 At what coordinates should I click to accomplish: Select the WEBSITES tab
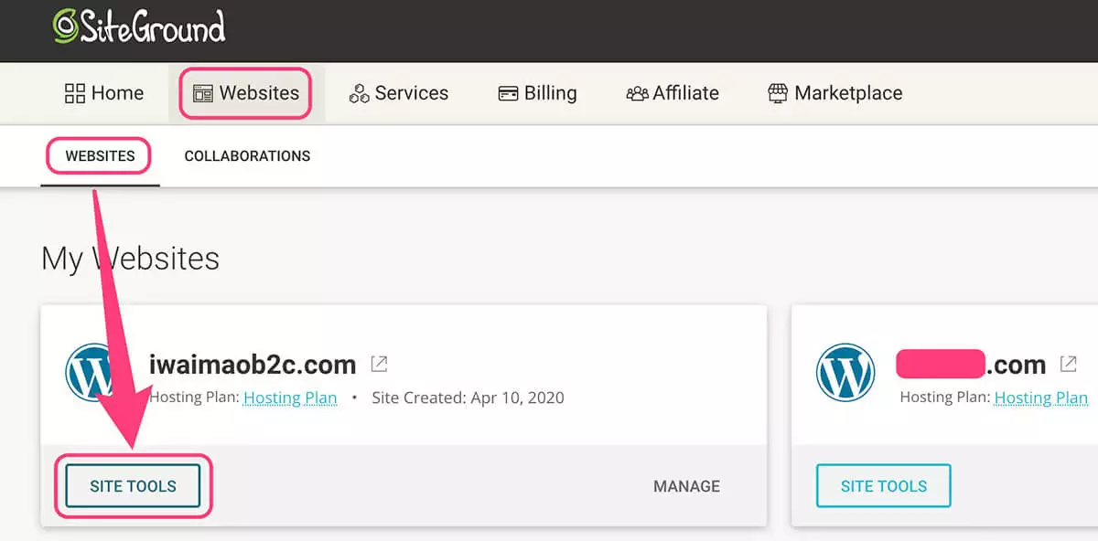pos(98,155)
